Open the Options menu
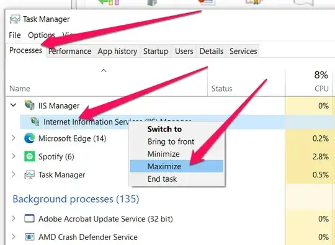This screenshot has width=335, height=245. tap(42, 35)
